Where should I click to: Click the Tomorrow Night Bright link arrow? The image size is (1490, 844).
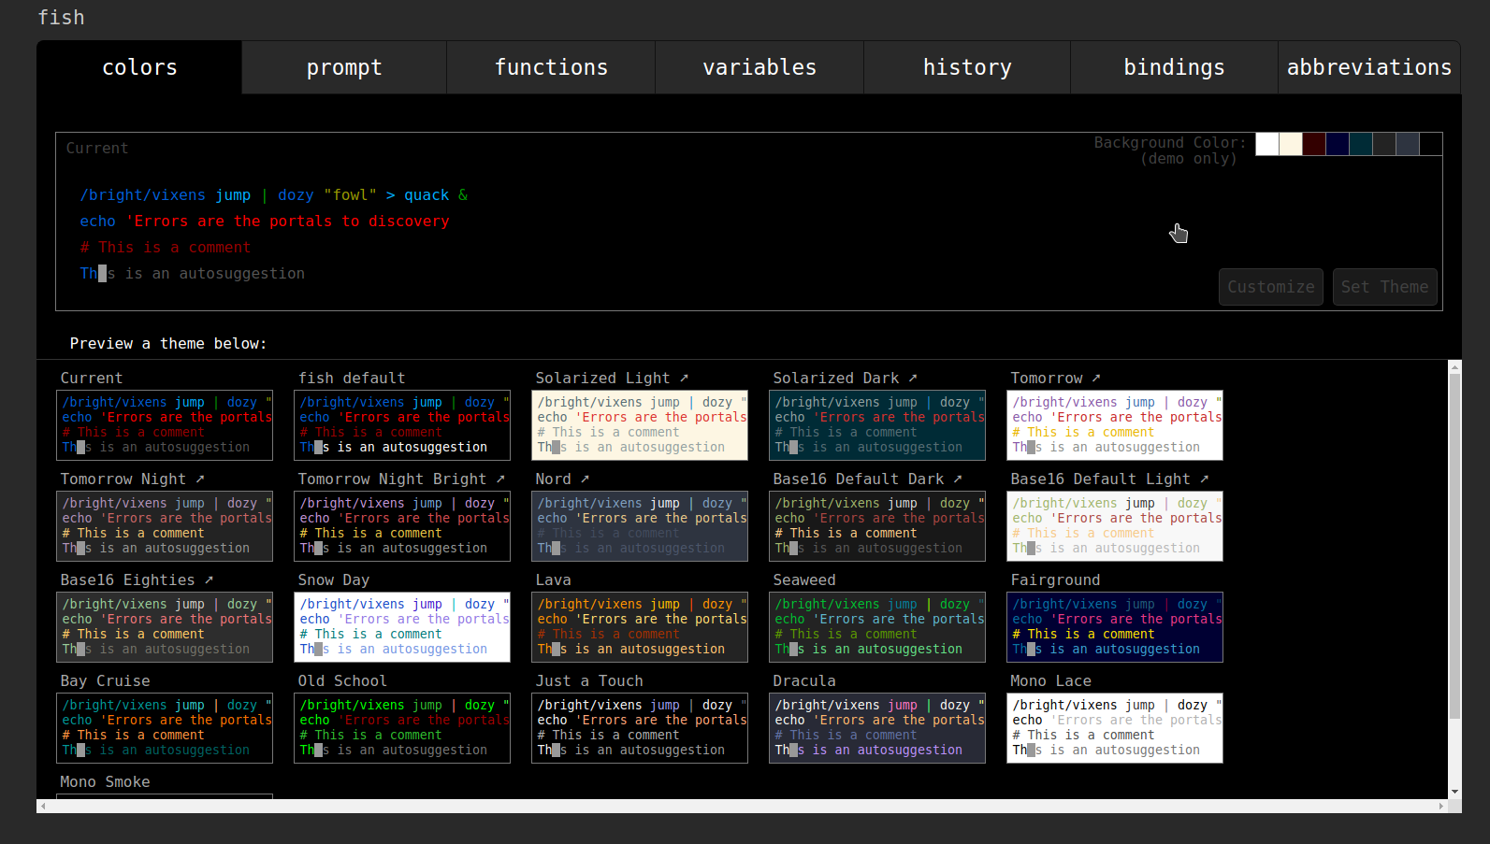(500, 479)
